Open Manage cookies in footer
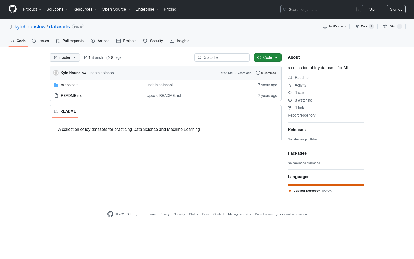 click(239, 214)
